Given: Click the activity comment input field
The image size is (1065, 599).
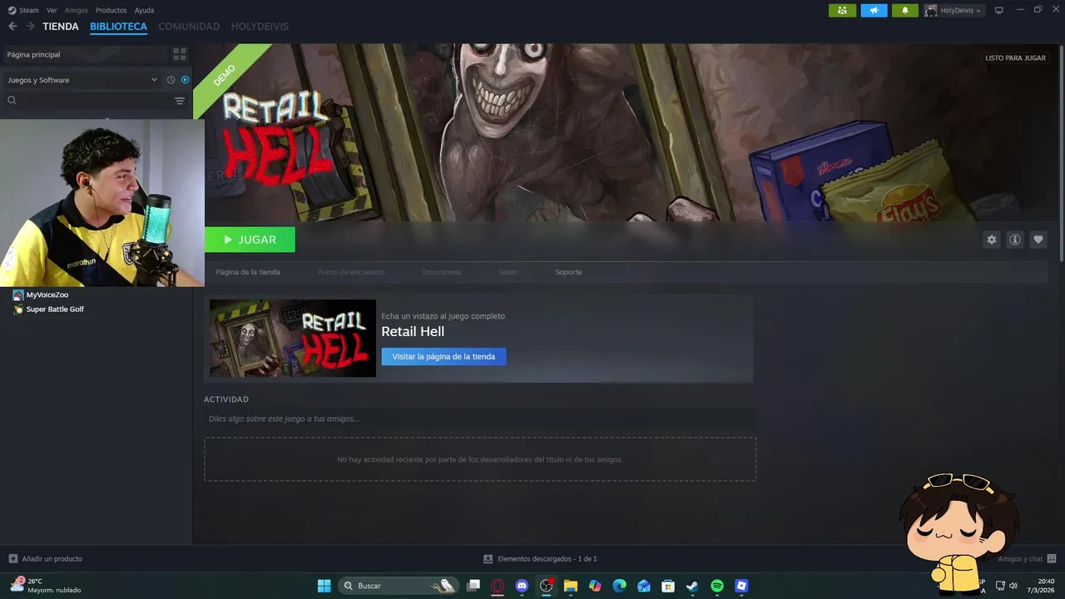Looking at the screenshot, I should pyautogui.click(x=480, y=418).
